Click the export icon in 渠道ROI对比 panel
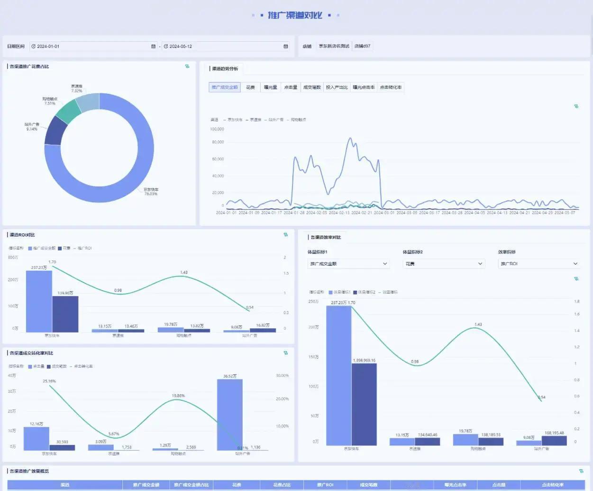This screenshot has height=491, width=593. pyautogui.click(x=285, y=235)
